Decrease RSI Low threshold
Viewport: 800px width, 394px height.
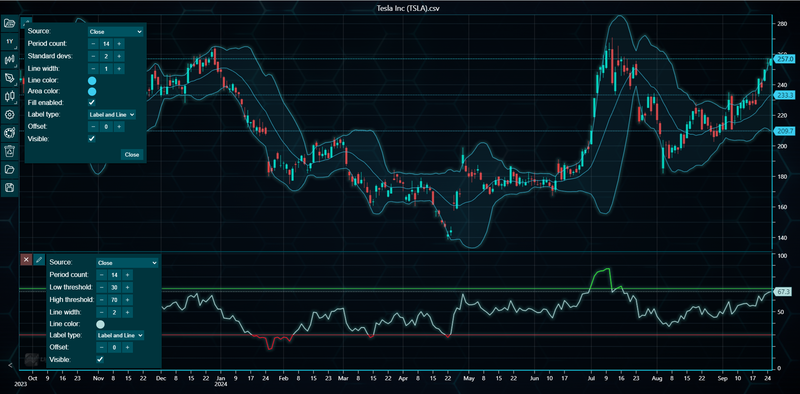[102, 287]
